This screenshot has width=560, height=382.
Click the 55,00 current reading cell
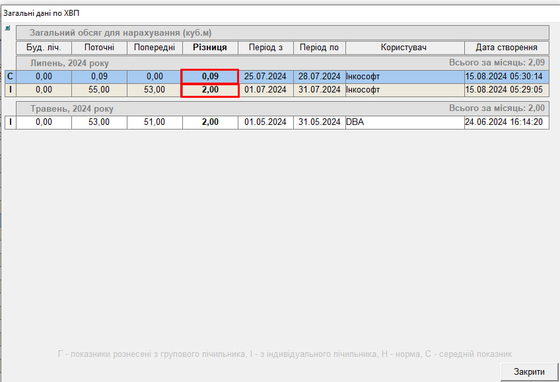coord(99,89)
